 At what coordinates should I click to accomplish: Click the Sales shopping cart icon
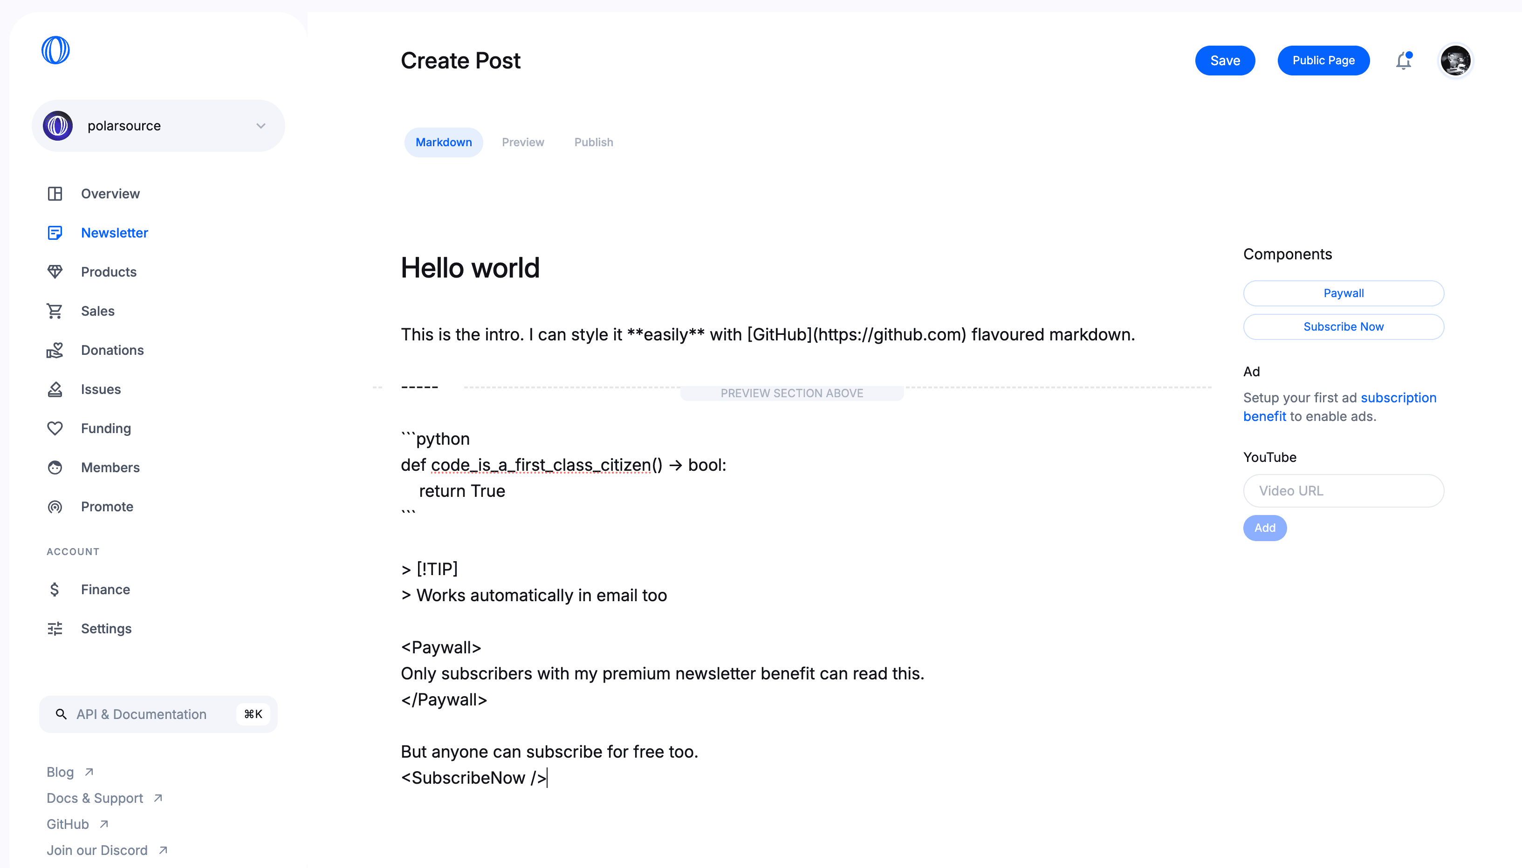pos(55,311)
